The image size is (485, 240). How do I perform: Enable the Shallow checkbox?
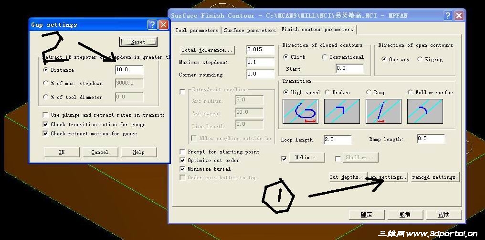(338, 159)
